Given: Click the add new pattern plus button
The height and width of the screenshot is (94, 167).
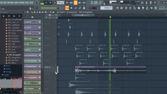Looking at the screenshot, I should [114, 8].
